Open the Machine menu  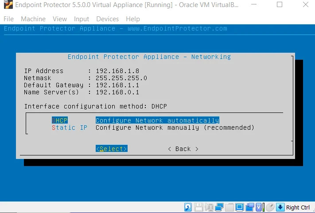click(x=33, y=19)
